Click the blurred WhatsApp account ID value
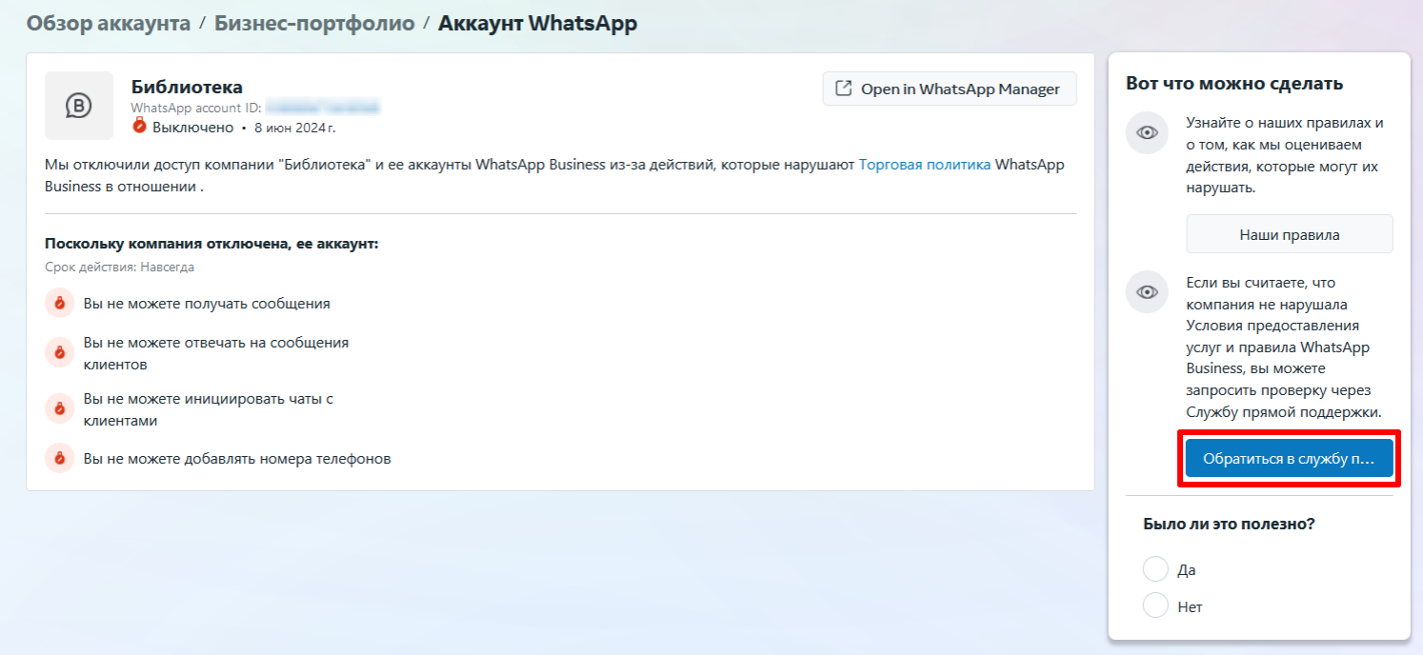This screenshot has height=655, width=1423. click(322, 108)
